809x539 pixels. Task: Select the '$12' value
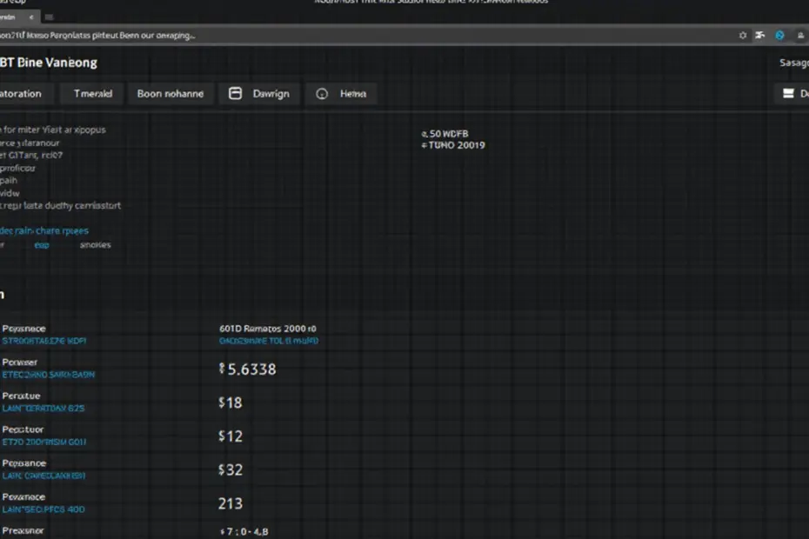click(231, 436)
